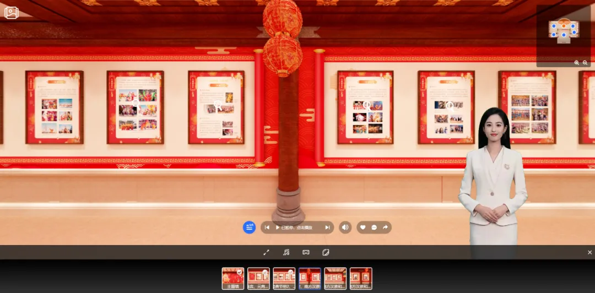Mute the speaker volume button
Screen dimensions: 595x293
click(x=345, y=227)
